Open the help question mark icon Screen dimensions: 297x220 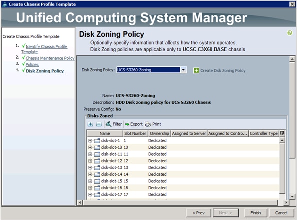(x=289, y=33)
